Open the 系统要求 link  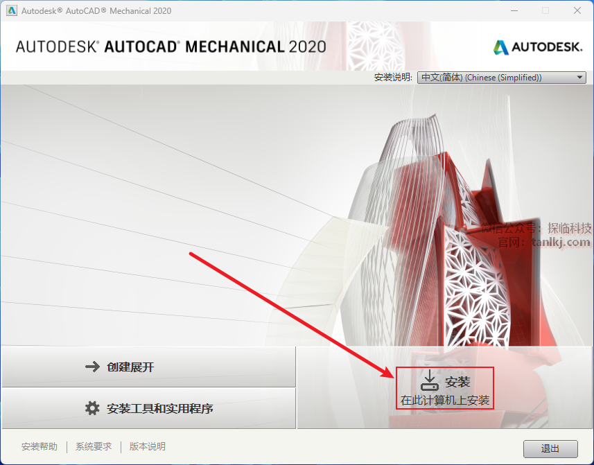(94, 446)
